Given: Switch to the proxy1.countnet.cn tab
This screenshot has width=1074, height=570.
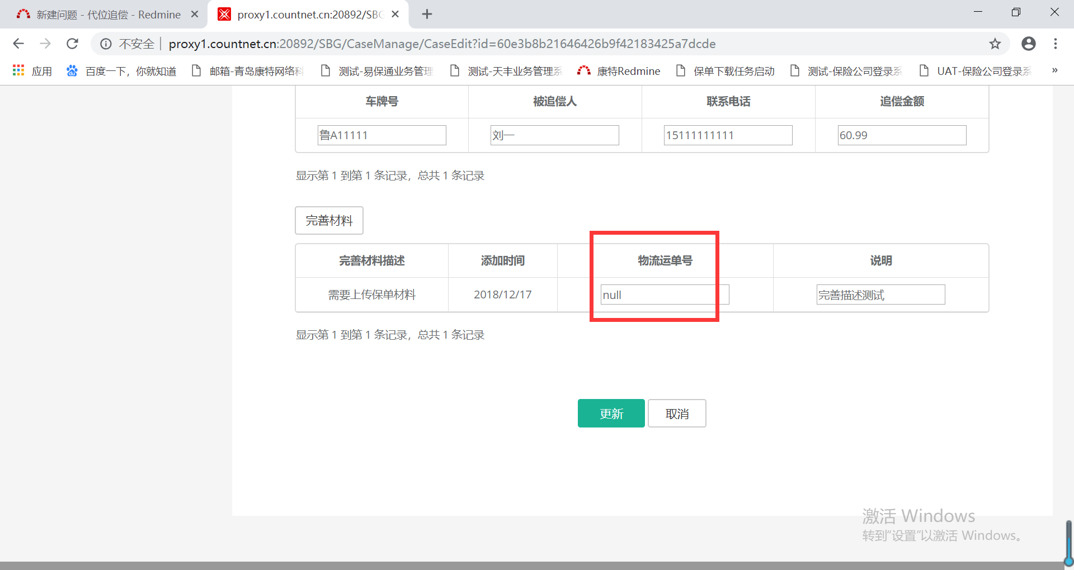Looking at the screenshot, I should click(308, 15).
